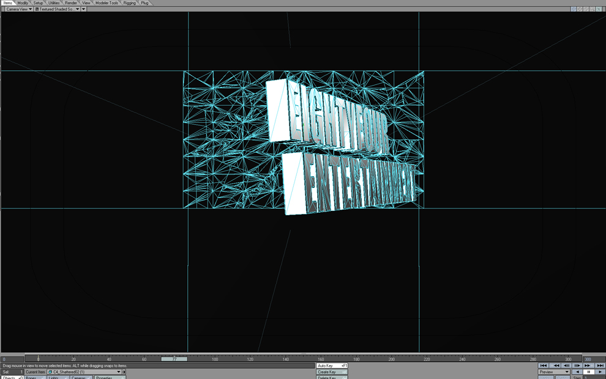Screen dimensions: 606x379
Task: Play animation in reverse
Action: tap(577, 372)
